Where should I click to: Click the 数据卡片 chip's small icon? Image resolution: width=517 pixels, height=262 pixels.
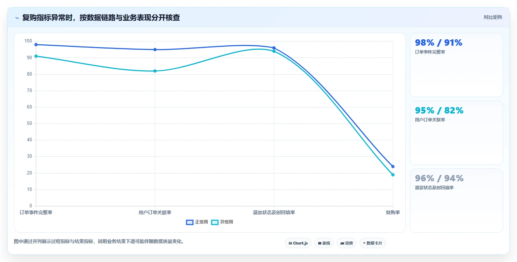point(364,243)
